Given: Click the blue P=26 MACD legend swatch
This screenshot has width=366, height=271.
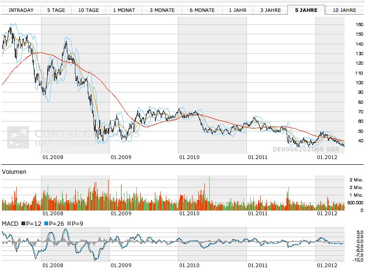Looking at the screenshot, I should [46, 223].
